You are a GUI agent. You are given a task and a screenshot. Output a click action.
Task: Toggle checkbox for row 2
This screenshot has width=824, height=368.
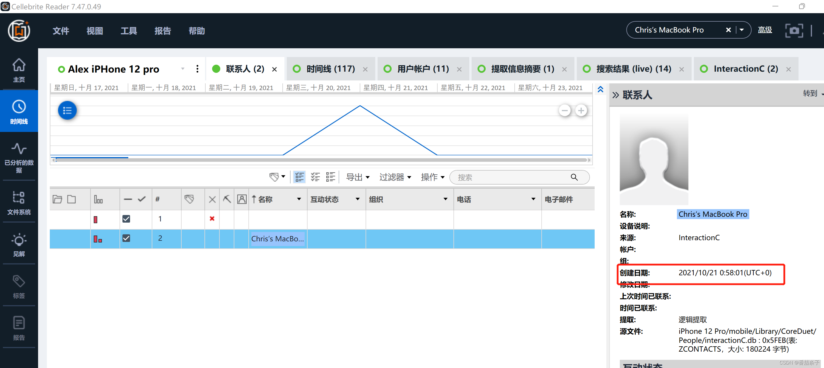point(126,238)
